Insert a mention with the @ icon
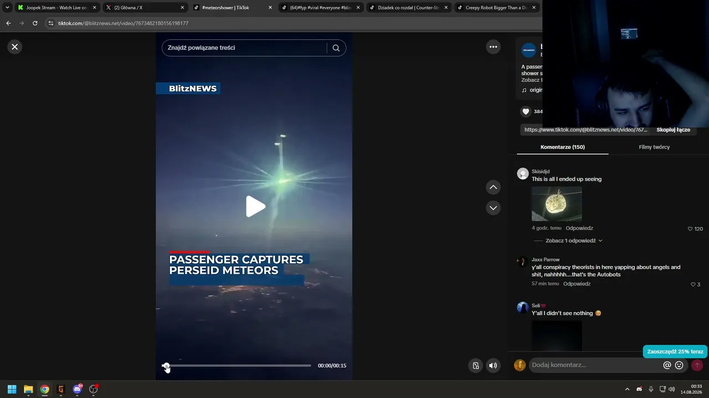The image size is (709, 398). pyautogui.click(x=667, y=365)
